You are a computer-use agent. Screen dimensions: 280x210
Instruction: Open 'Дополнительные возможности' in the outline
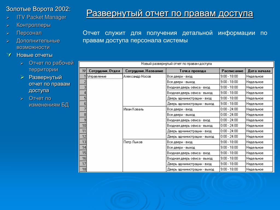38,44
